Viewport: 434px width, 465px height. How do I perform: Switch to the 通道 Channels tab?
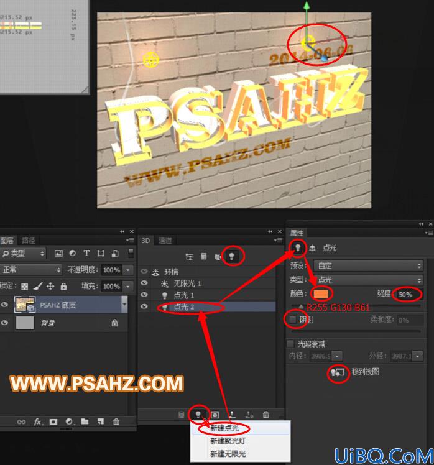tap(165, 241)
